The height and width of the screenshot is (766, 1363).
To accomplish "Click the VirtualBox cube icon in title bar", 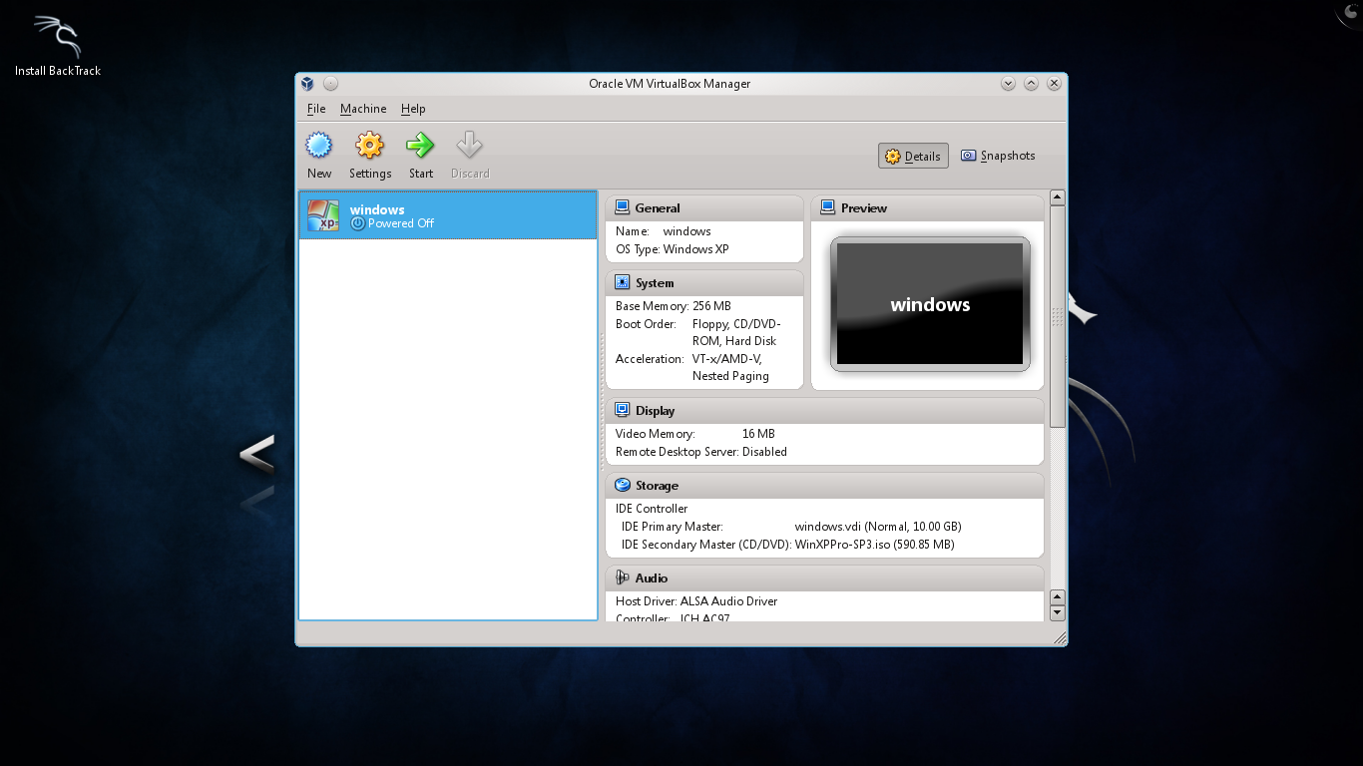I will [x=308, y=84].
